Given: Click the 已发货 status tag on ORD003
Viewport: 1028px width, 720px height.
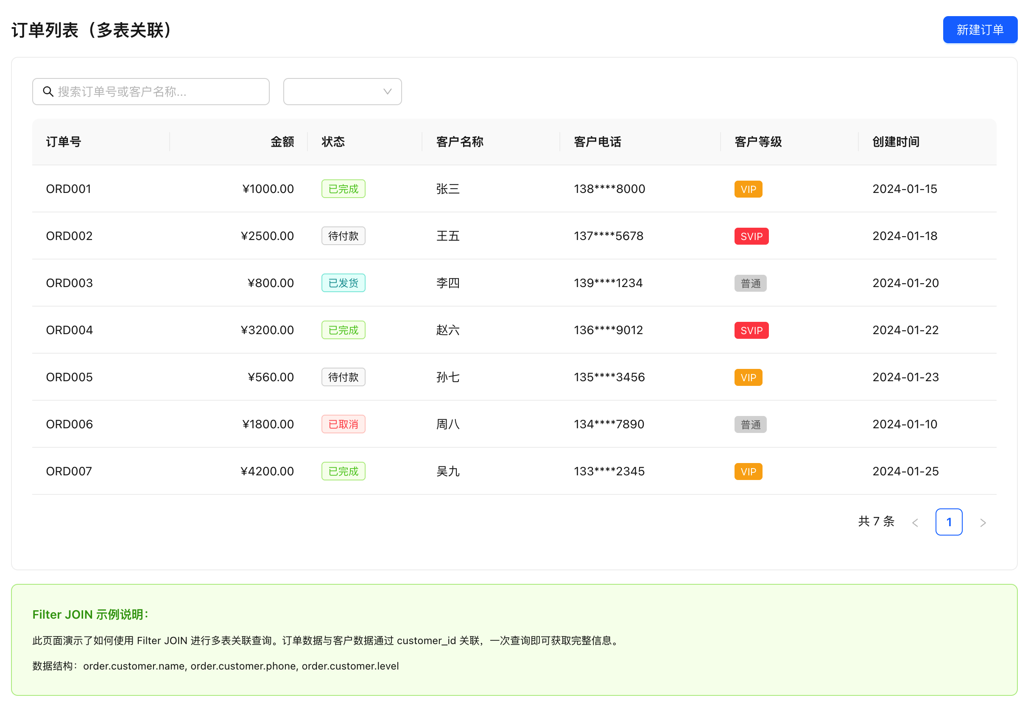Looking at the screenshot, I should pyautogui.click(x=343, y=283).
